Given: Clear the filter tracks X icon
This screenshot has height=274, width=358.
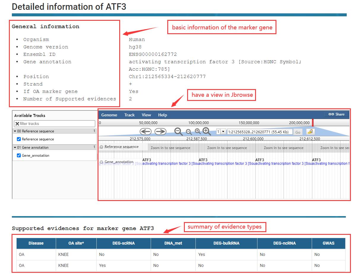Looking at the screenshot, I should click(17, 124).
